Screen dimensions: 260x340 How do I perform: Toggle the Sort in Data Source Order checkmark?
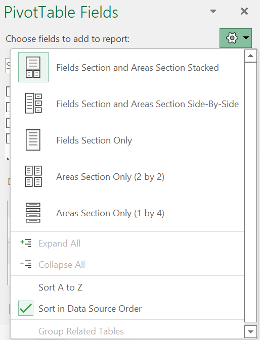[x=26, y=308]
